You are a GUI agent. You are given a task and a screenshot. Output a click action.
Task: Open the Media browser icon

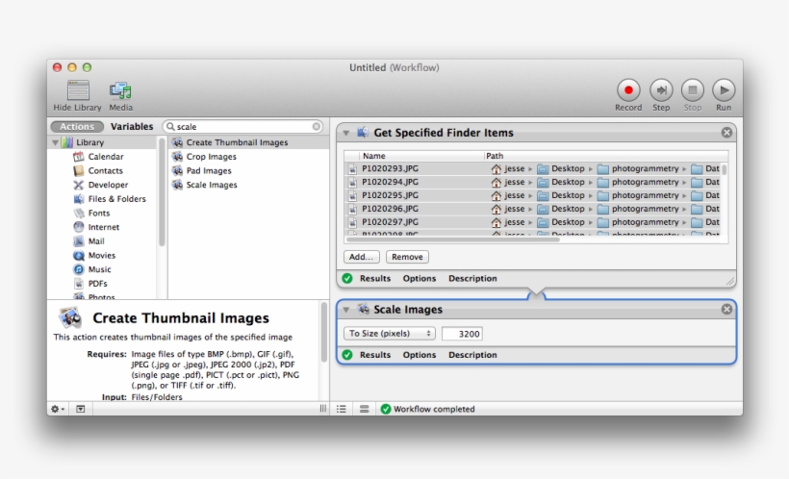tap(120, 90)
